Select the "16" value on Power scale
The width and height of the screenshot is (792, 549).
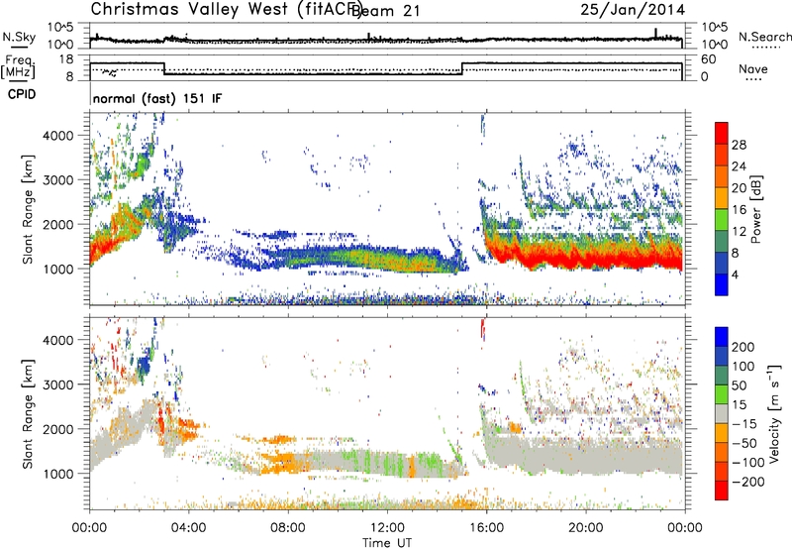coord(739,210)
